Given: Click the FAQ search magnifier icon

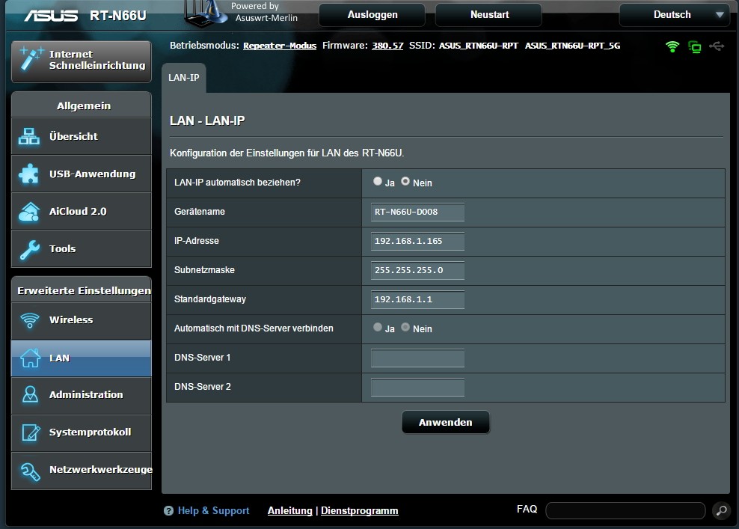Looking at the screenshot, I should tap(720, 510).
